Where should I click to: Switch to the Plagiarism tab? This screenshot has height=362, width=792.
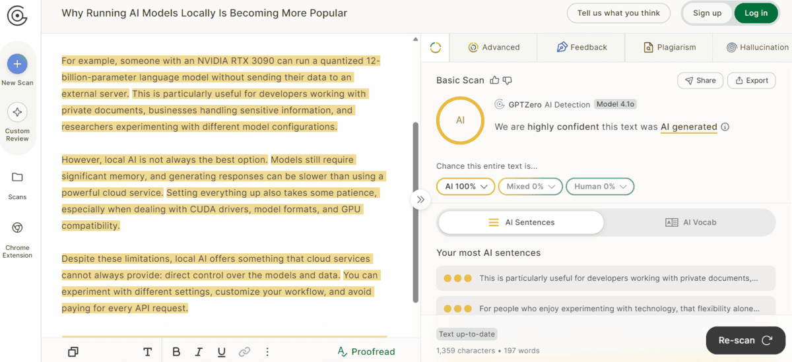pyautogui.click(x=669, y=47)
